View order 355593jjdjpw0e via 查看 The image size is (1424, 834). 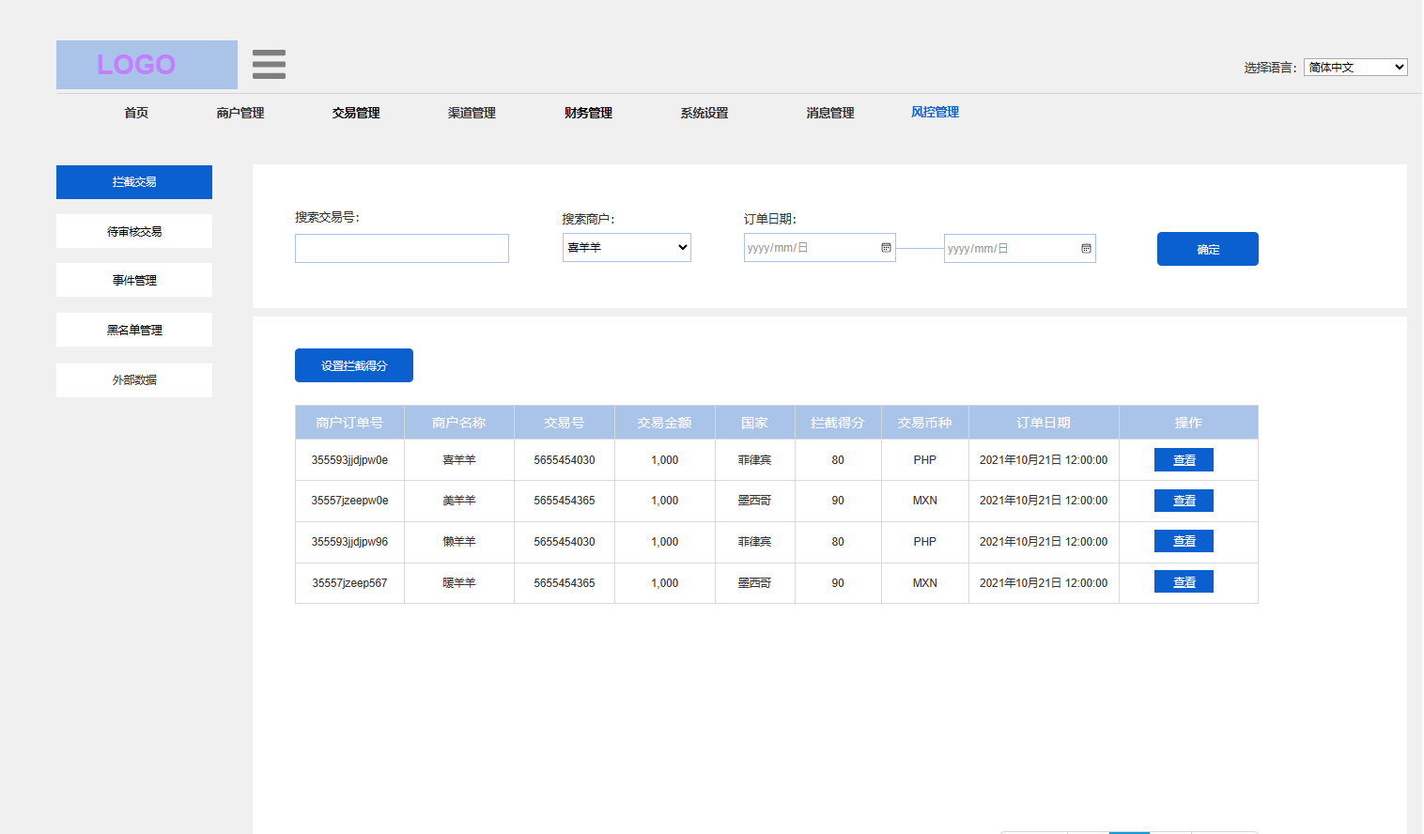point(1184,459)
